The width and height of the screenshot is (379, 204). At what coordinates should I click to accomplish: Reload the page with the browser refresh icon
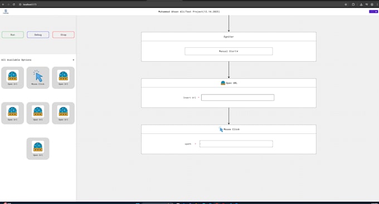[x=14, y=4]
